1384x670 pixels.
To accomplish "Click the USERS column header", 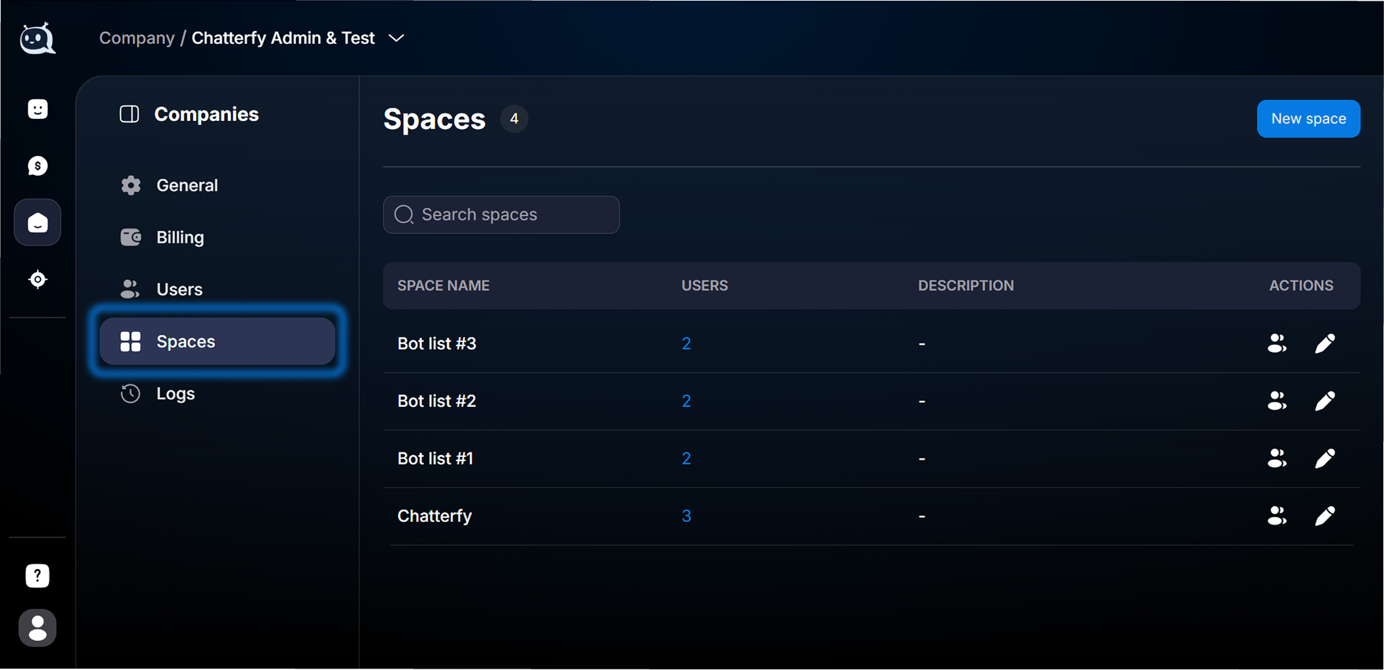I will (705, 285).
